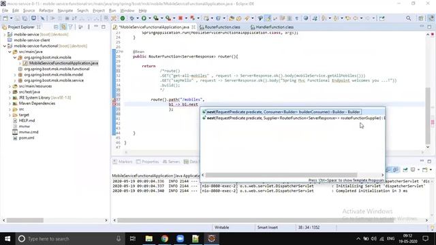
Task: Open Zoom from the taskbar
Action: [x=180, y=239]
